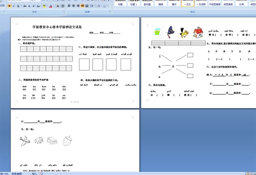The height and width of the screenshot is (175, 256).
Task: Click heading 六、我会写笔画
Action: pos(157,85)
